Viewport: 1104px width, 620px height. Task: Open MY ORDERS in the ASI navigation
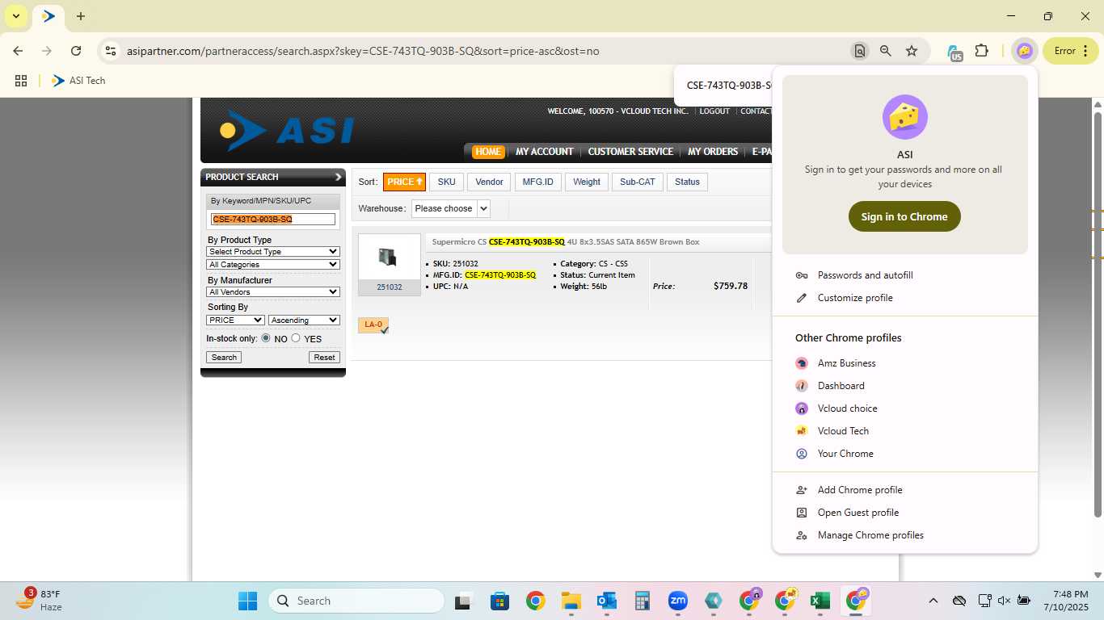[x=713, y=152]
